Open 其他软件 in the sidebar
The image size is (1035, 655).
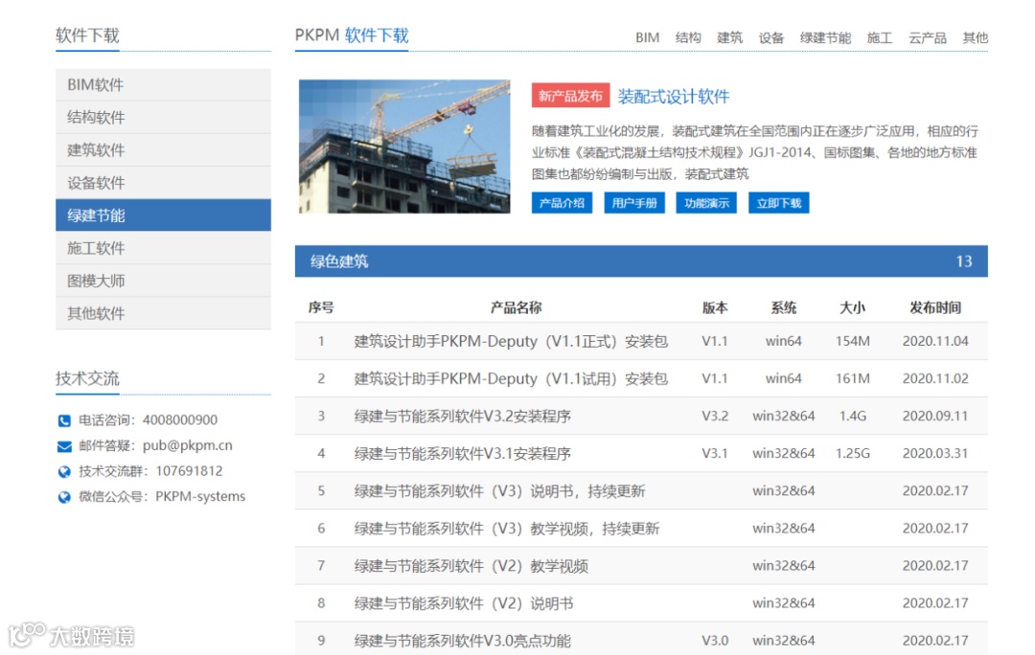[163, 313]
